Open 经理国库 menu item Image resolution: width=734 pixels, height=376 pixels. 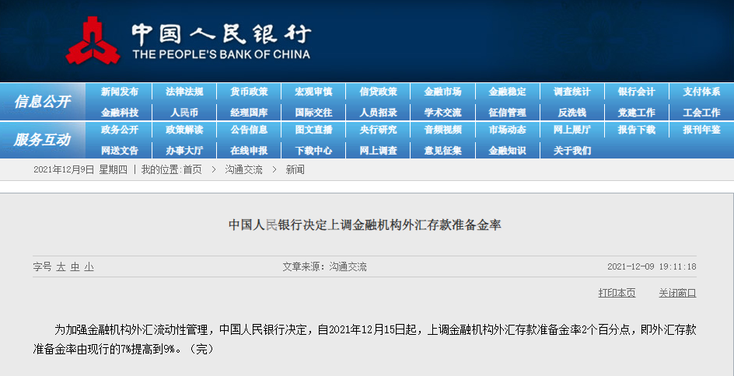pos(249,112)
